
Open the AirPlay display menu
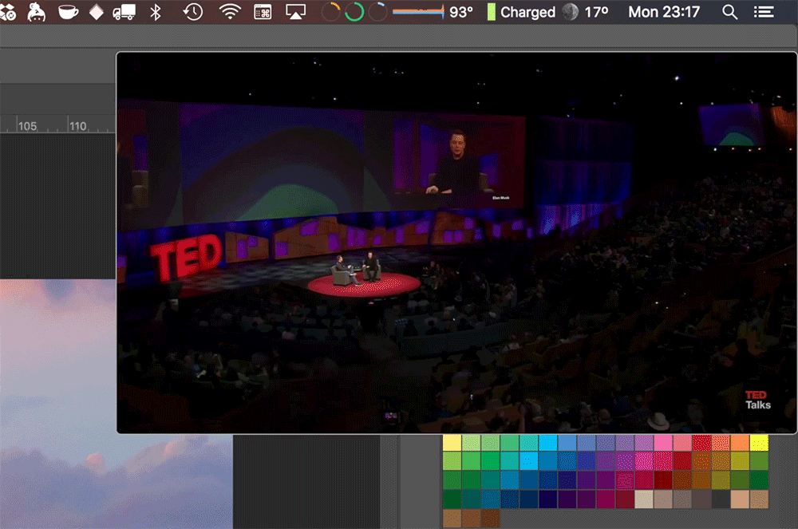point(295,12)
